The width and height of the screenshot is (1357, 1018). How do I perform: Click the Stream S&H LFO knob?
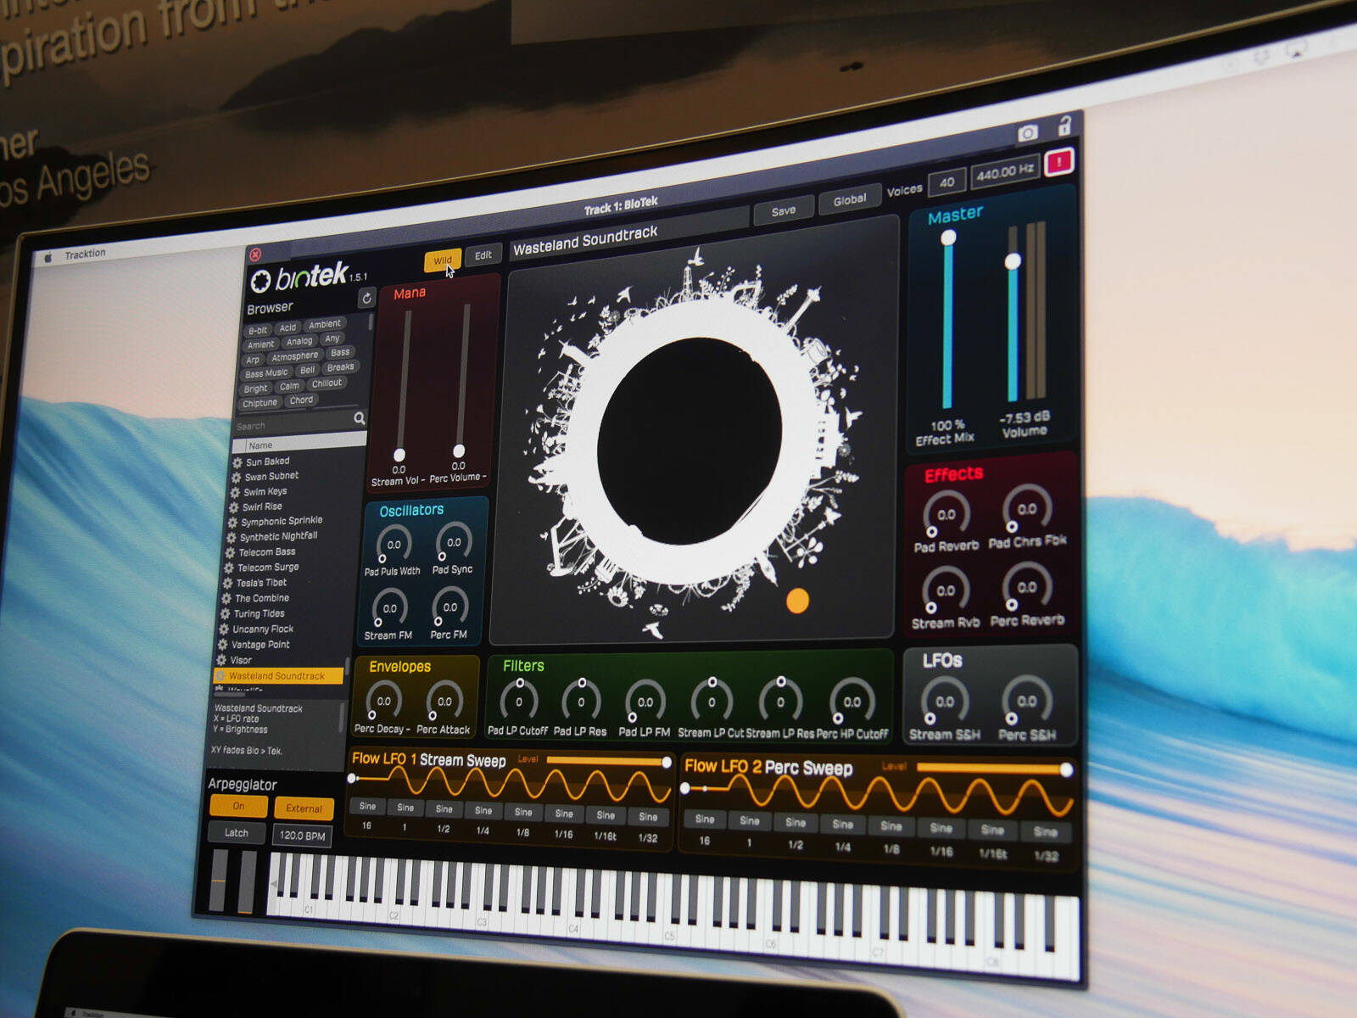(944, 702)
